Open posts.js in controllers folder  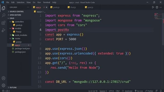19,25
